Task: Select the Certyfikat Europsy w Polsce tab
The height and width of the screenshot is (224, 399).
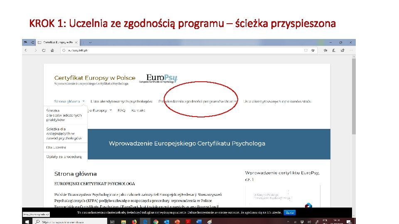Action: pyautogui.click(x=58, y=42)
